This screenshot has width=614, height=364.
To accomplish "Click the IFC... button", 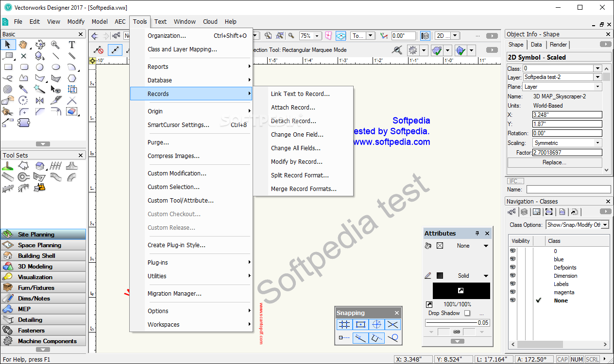I will [516, 181].
